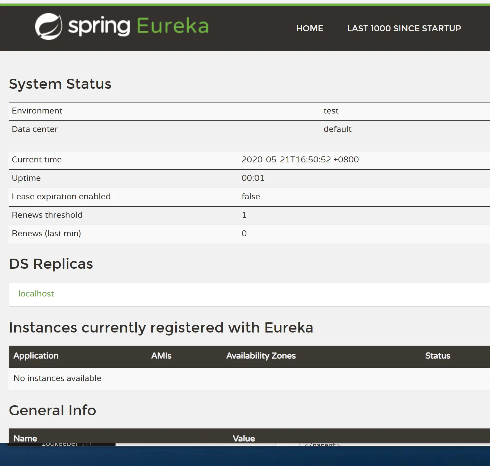Select the Availability Zones column header
The width and height of the screenshot is (490, 466).
click(x=261, y=356)
